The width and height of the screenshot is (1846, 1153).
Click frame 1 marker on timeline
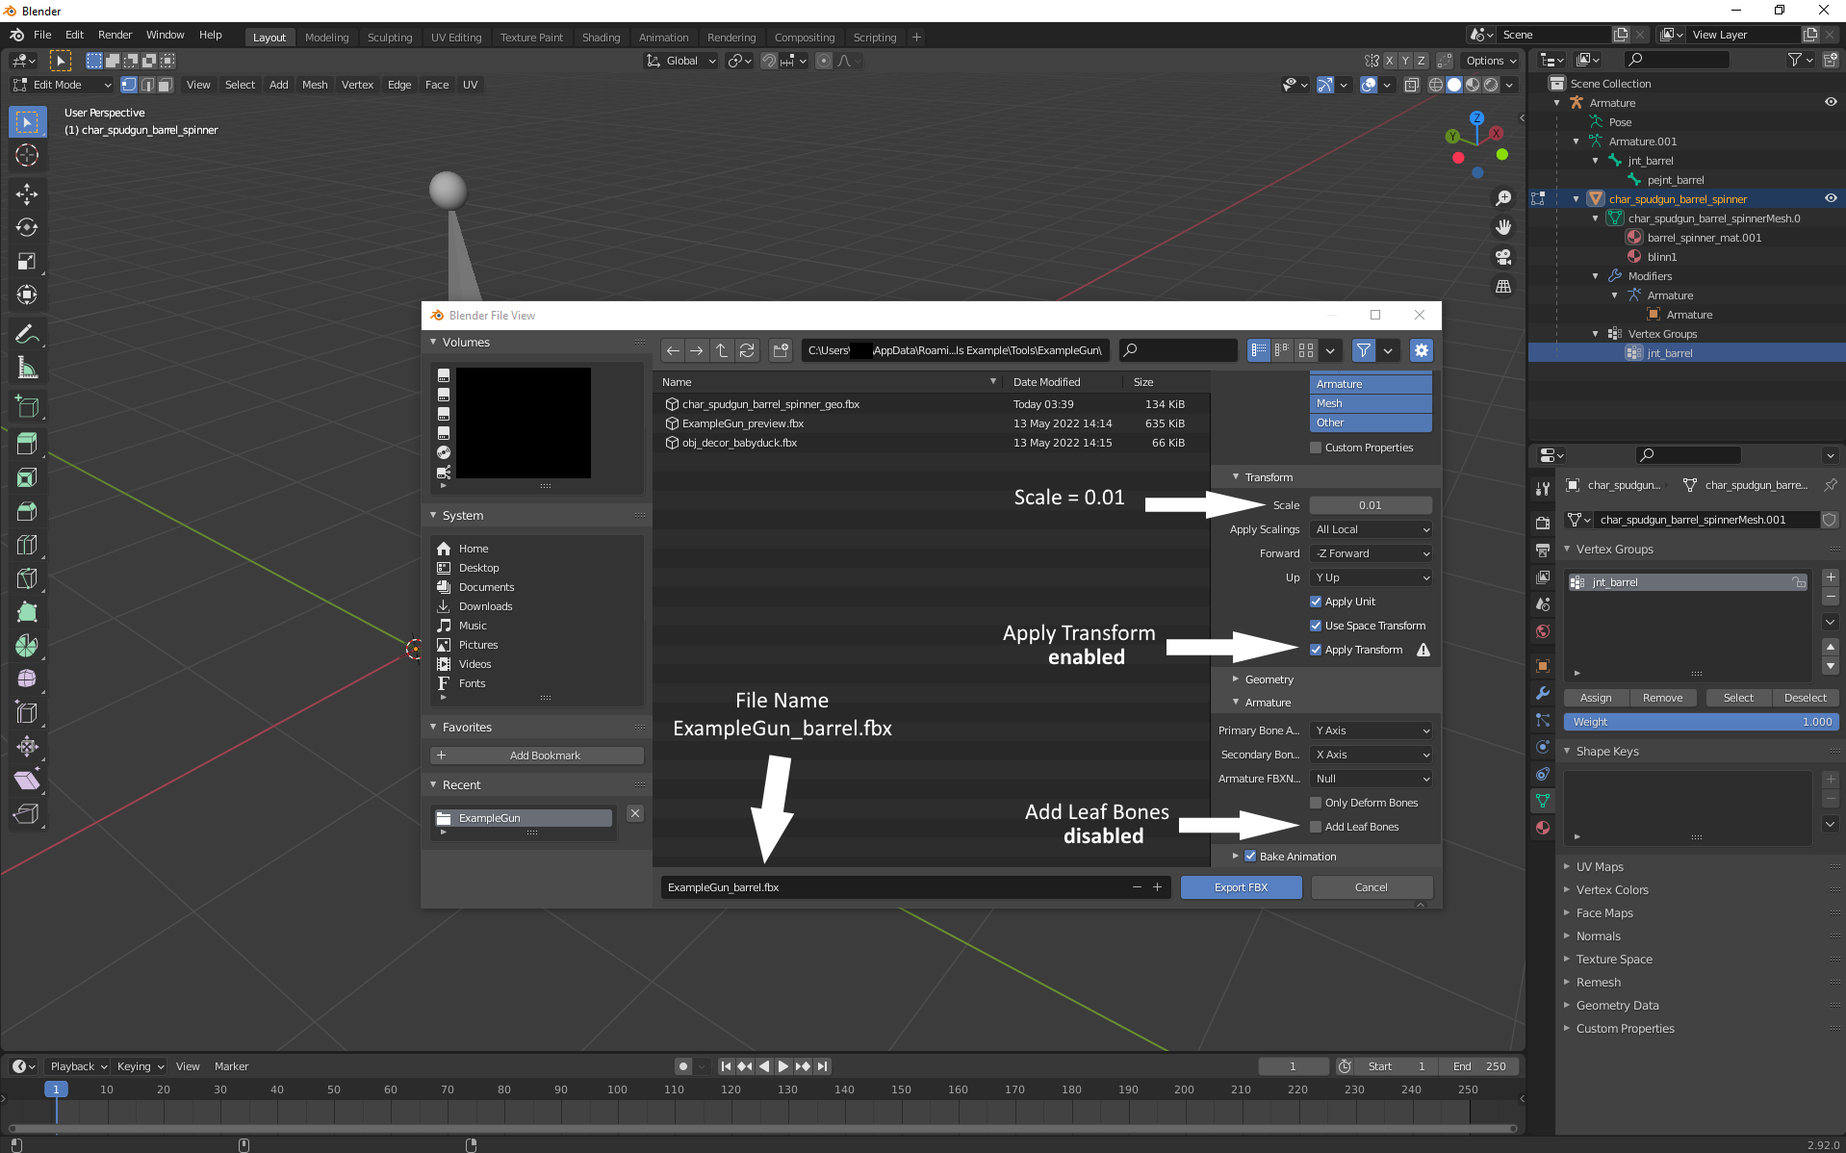(56, 1089)
